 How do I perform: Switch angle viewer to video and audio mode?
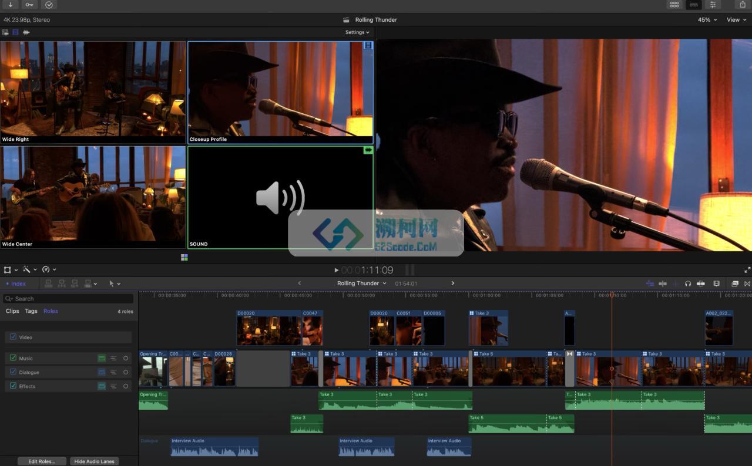(5, 32)
